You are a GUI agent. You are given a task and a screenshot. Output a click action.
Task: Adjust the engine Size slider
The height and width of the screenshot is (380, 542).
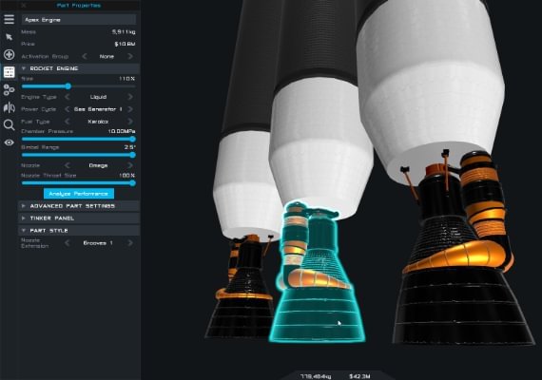[79, 86]
